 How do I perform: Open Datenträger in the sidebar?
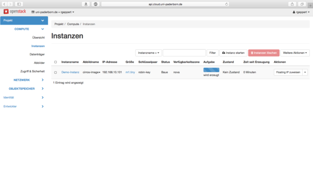[37, 54]
